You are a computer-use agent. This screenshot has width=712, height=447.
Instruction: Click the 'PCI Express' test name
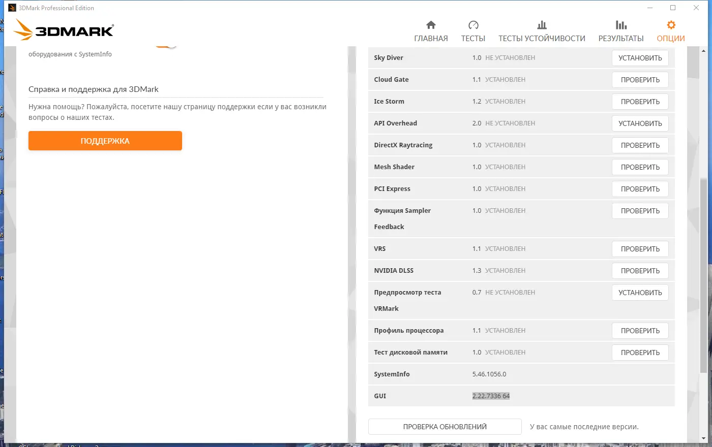(392, 189)
